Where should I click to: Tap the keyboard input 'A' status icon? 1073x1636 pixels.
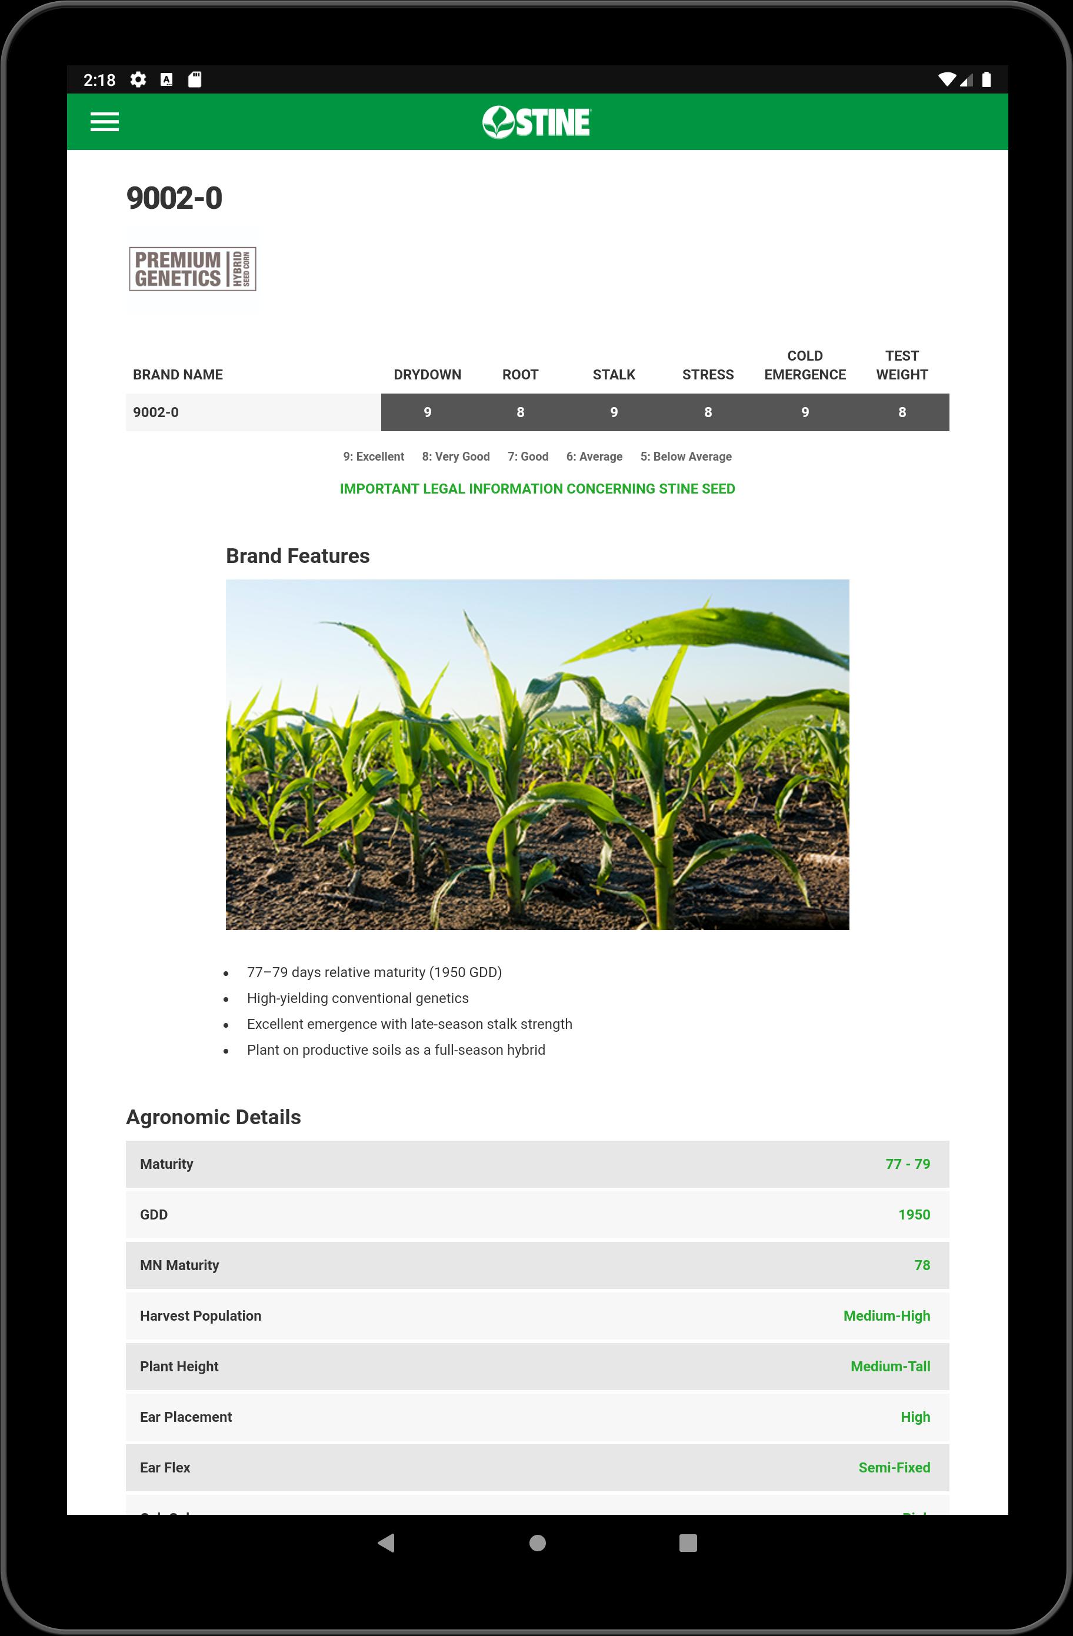[166, 80]
